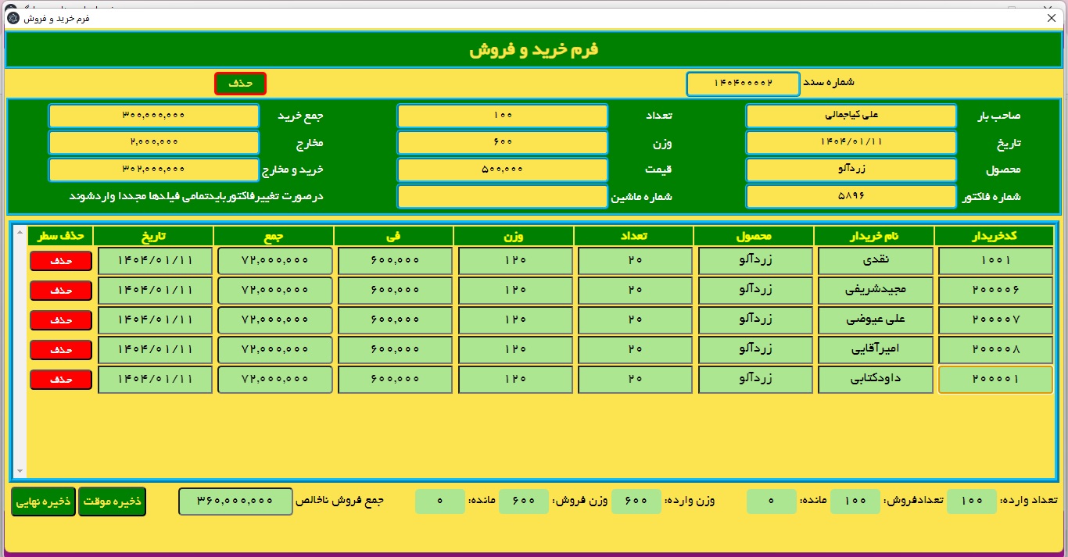
Task: Select buyer name cell نقدی
Action: pyautogui.click(x=875, y=261)
